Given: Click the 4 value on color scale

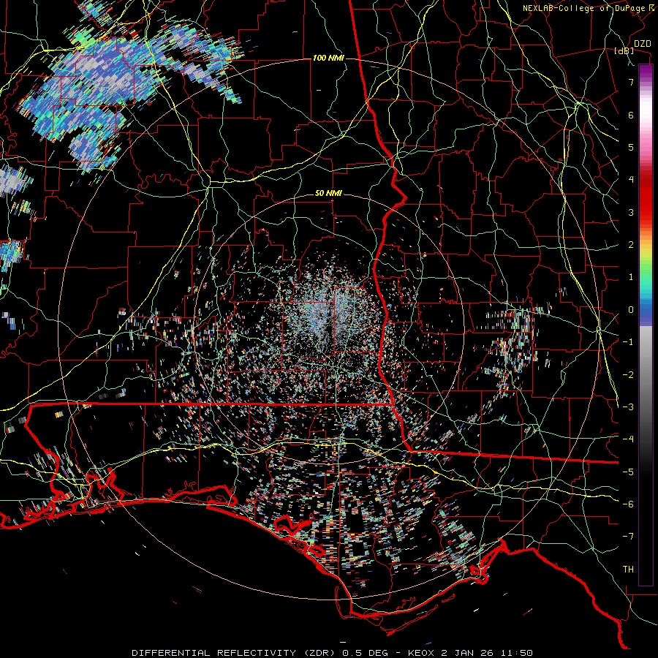Looking at the screenshot, I should click(x=631, y=180).
